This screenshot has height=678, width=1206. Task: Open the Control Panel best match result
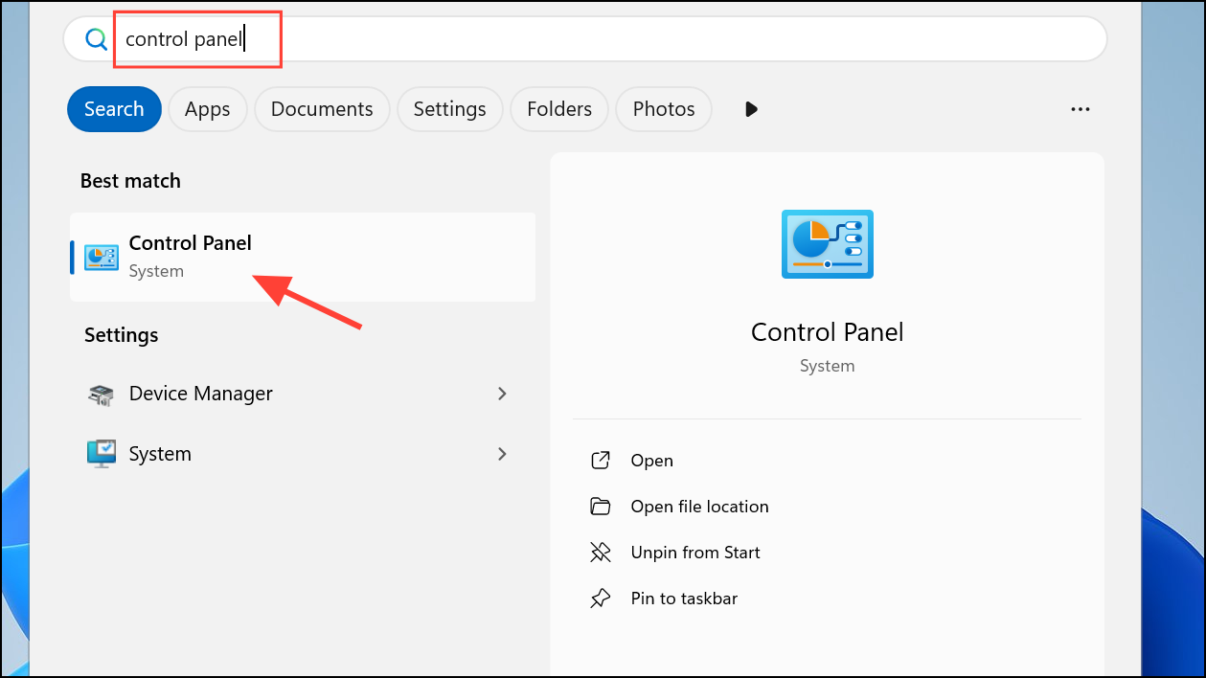pos(303,257)
